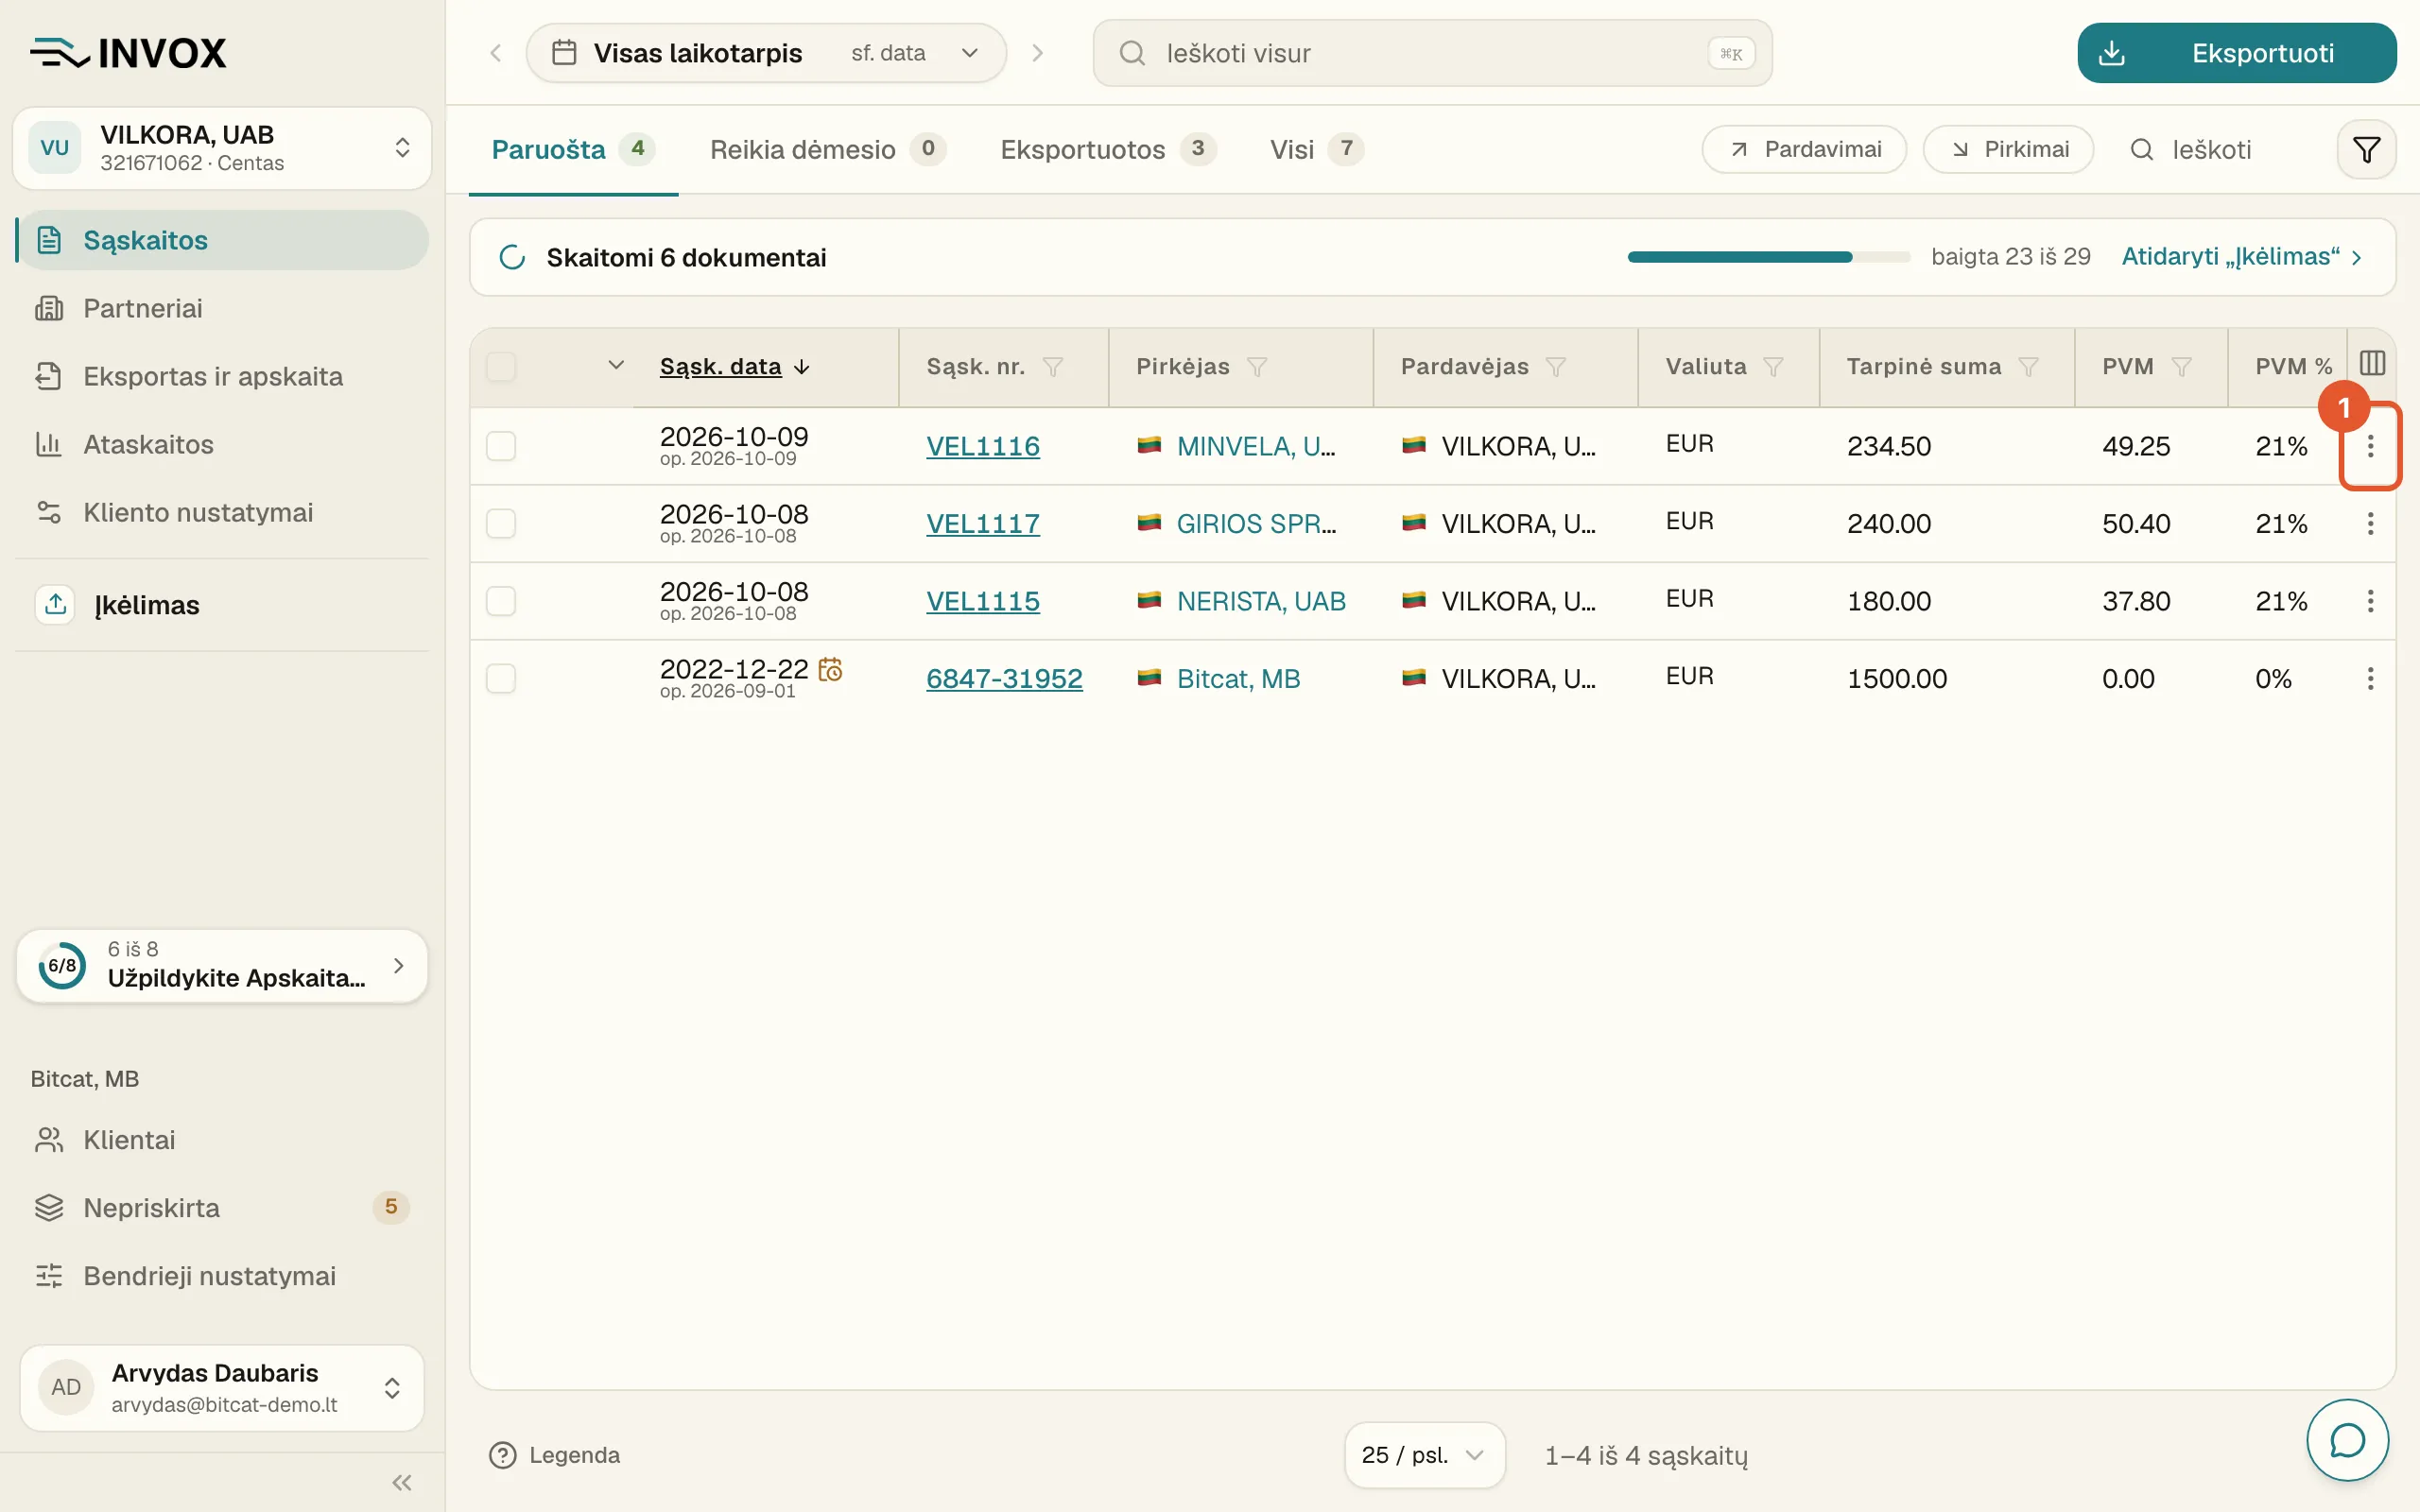
Task: Open Partneriai in the sidebar
Action: (x=222, y=308)
